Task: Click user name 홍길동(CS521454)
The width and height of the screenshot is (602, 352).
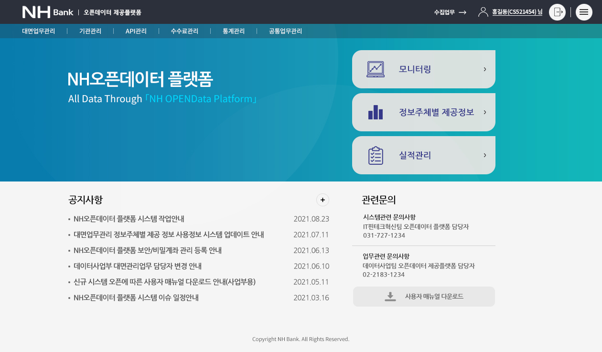Action: 517,12
